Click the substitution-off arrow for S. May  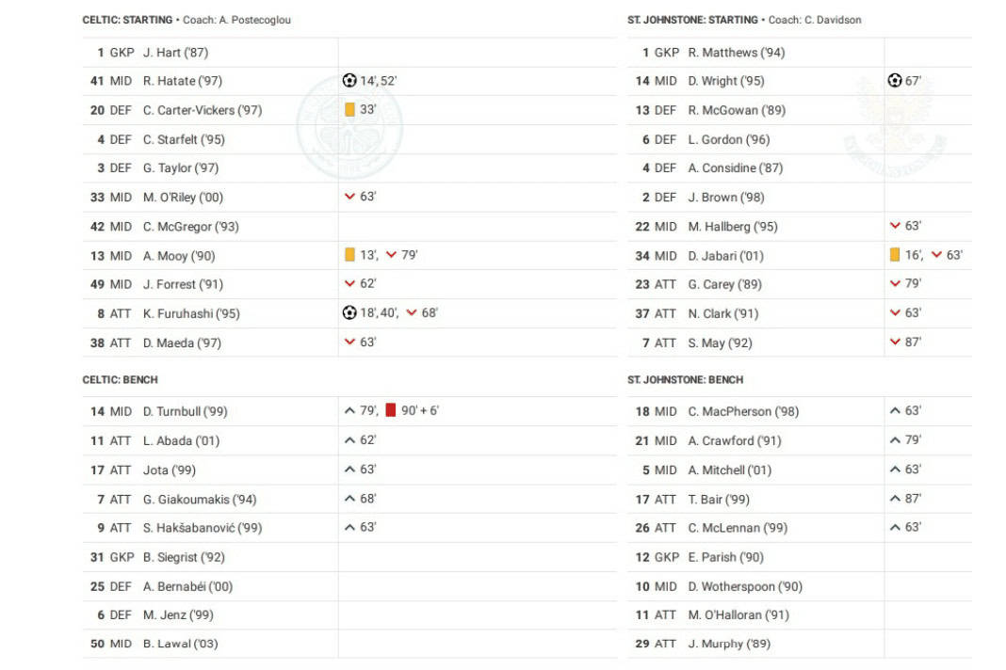tap(895, 343)
